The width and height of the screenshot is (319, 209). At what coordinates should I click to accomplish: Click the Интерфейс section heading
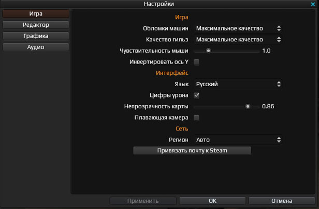point(172,73)
